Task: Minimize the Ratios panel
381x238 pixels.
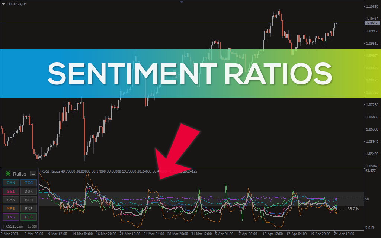Action: 33,174
